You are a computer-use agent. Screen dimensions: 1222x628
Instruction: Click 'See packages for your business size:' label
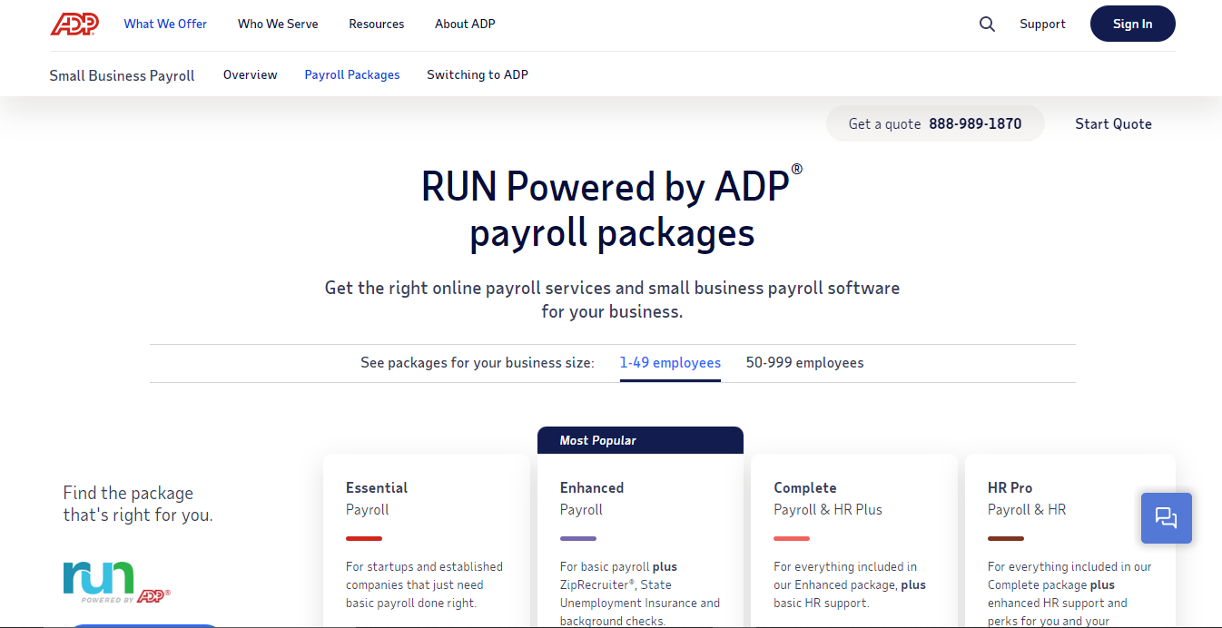coord(478,363)
